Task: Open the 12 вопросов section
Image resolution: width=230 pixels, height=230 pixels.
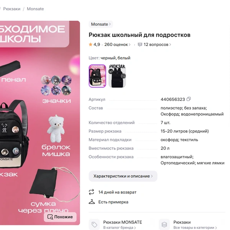Action: click(x=157, y=44)
